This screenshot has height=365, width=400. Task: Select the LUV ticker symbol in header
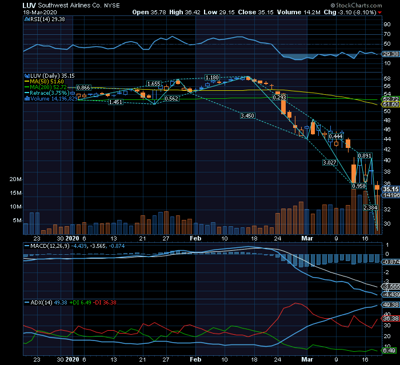click(29, 5)
